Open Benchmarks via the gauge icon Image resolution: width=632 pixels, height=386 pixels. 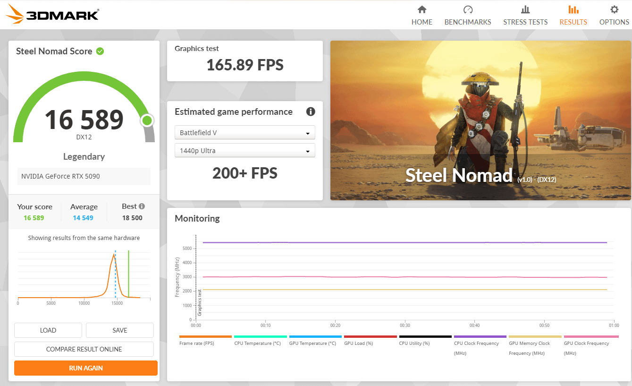pyautogui.click(x=468, y=10)
